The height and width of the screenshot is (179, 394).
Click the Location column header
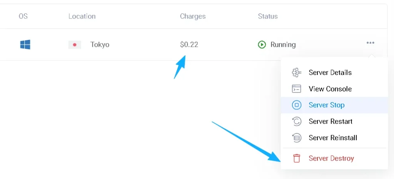click(x=82, y=17)
